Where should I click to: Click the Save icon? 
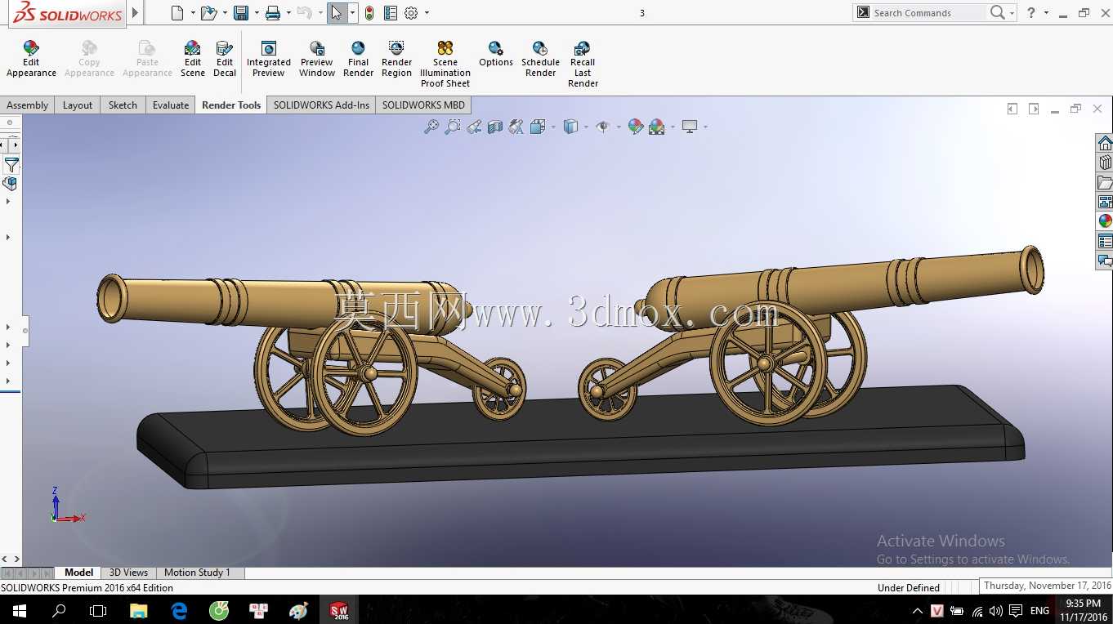click(x=241, y=13)
